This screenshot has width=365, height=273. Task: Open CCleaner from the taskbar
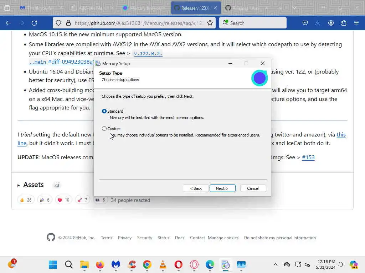(x=132, y=264)
